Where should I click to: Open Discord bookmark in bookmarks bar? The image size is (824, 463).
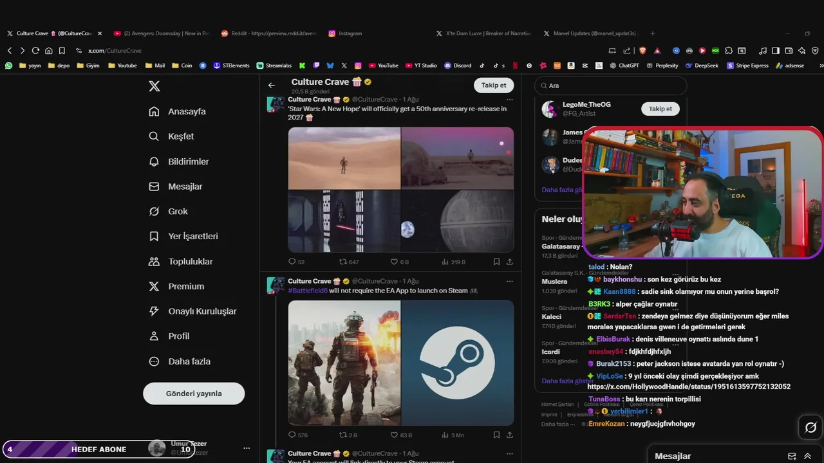(458, 65)
